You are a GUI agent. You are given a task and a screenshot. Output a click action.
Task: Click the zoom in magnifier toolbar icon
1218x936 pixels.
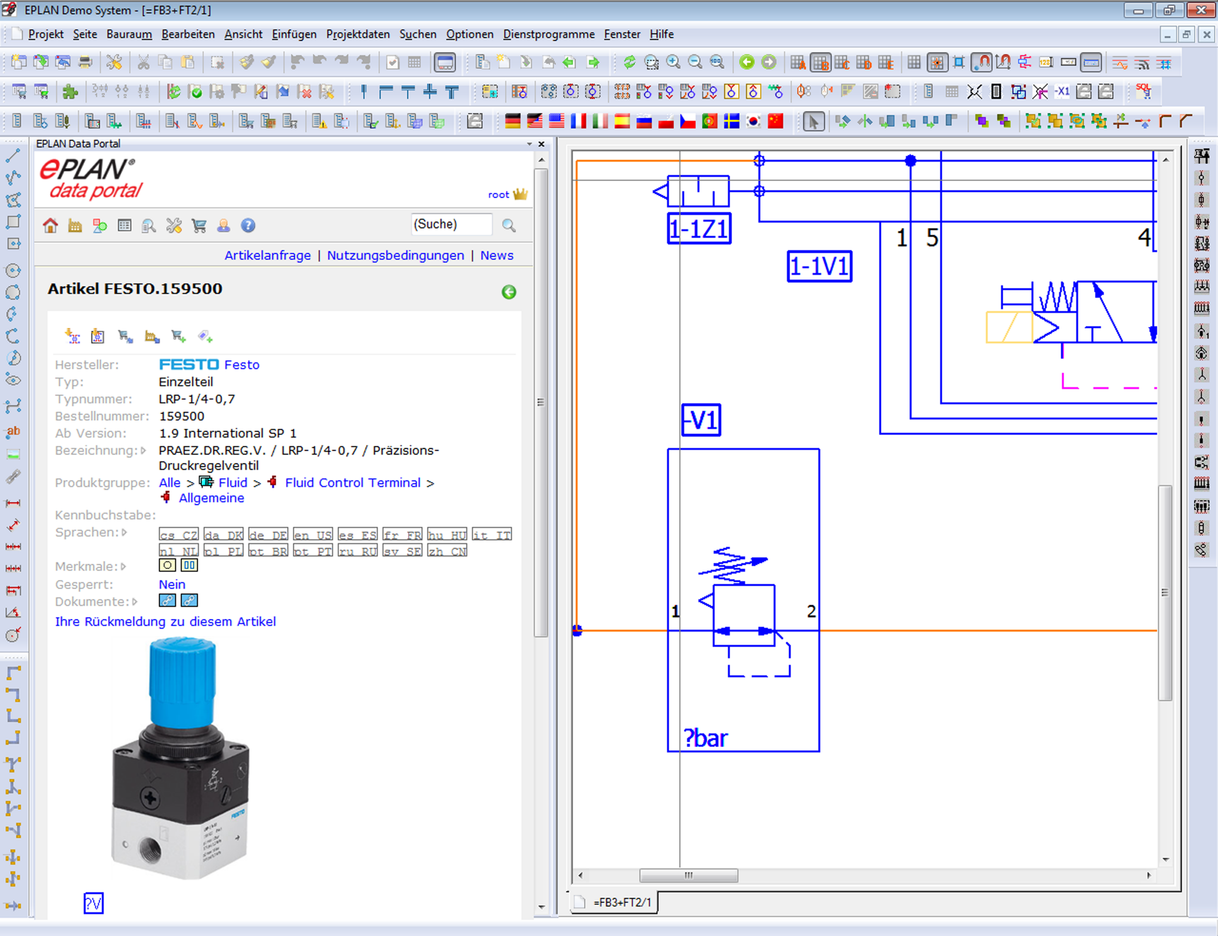tap(673, 62)
